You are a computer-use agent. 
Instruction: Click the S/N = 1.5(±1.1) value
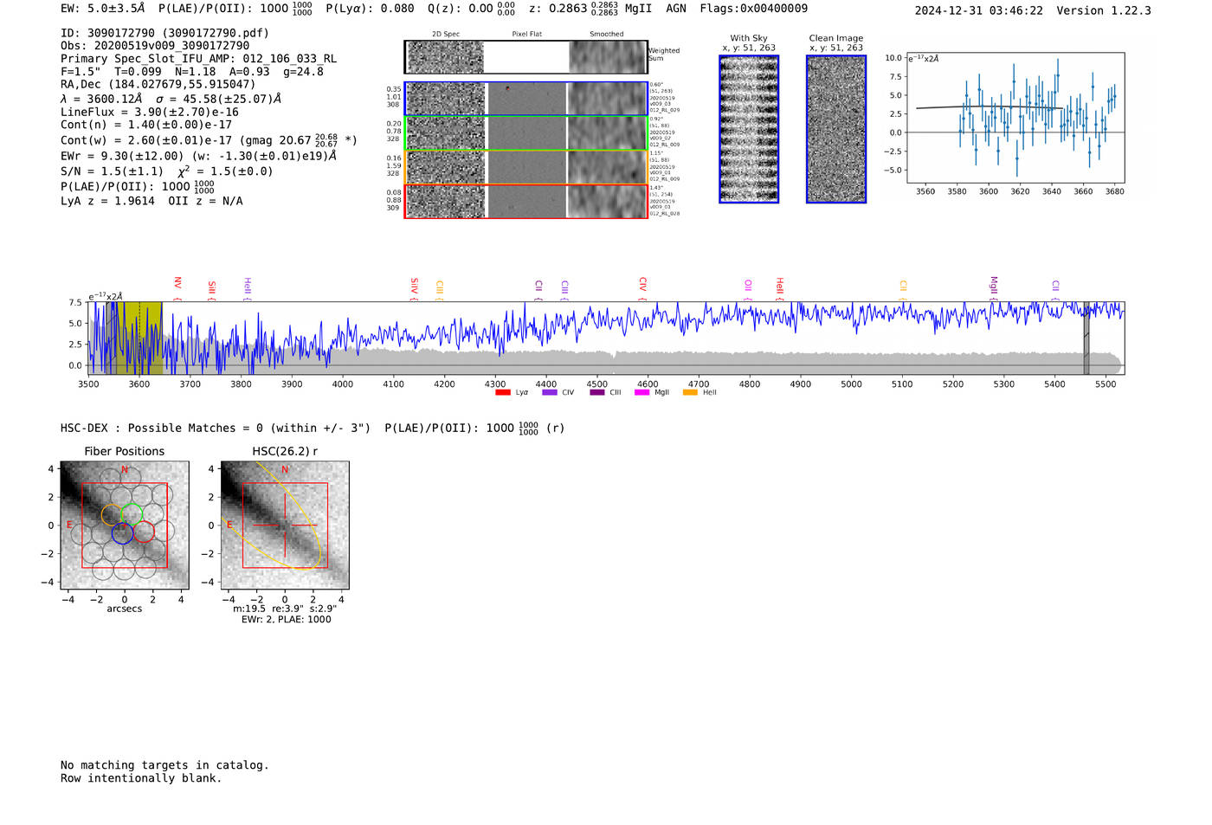click(x=112, y=171)
